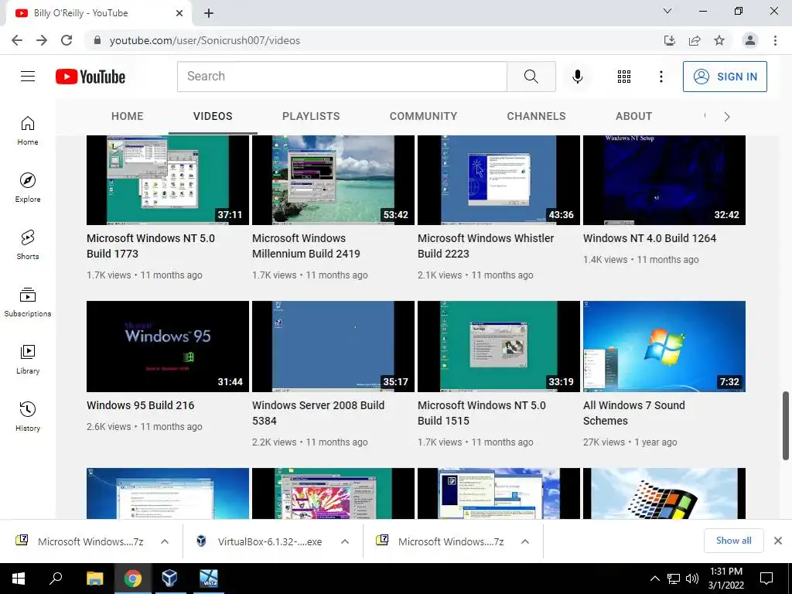Viewport: 792px width, 594px height.
Task: Open Shorts in the sidebar
Action: point(28,245)
